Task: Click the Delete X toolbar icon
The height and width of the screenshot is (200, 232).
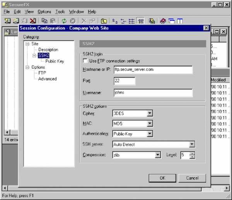Action: tap(84, 21)
